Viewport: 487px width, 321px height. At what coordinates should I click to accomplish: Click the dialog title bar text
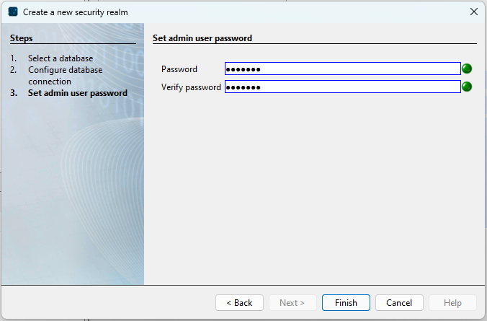75,12
